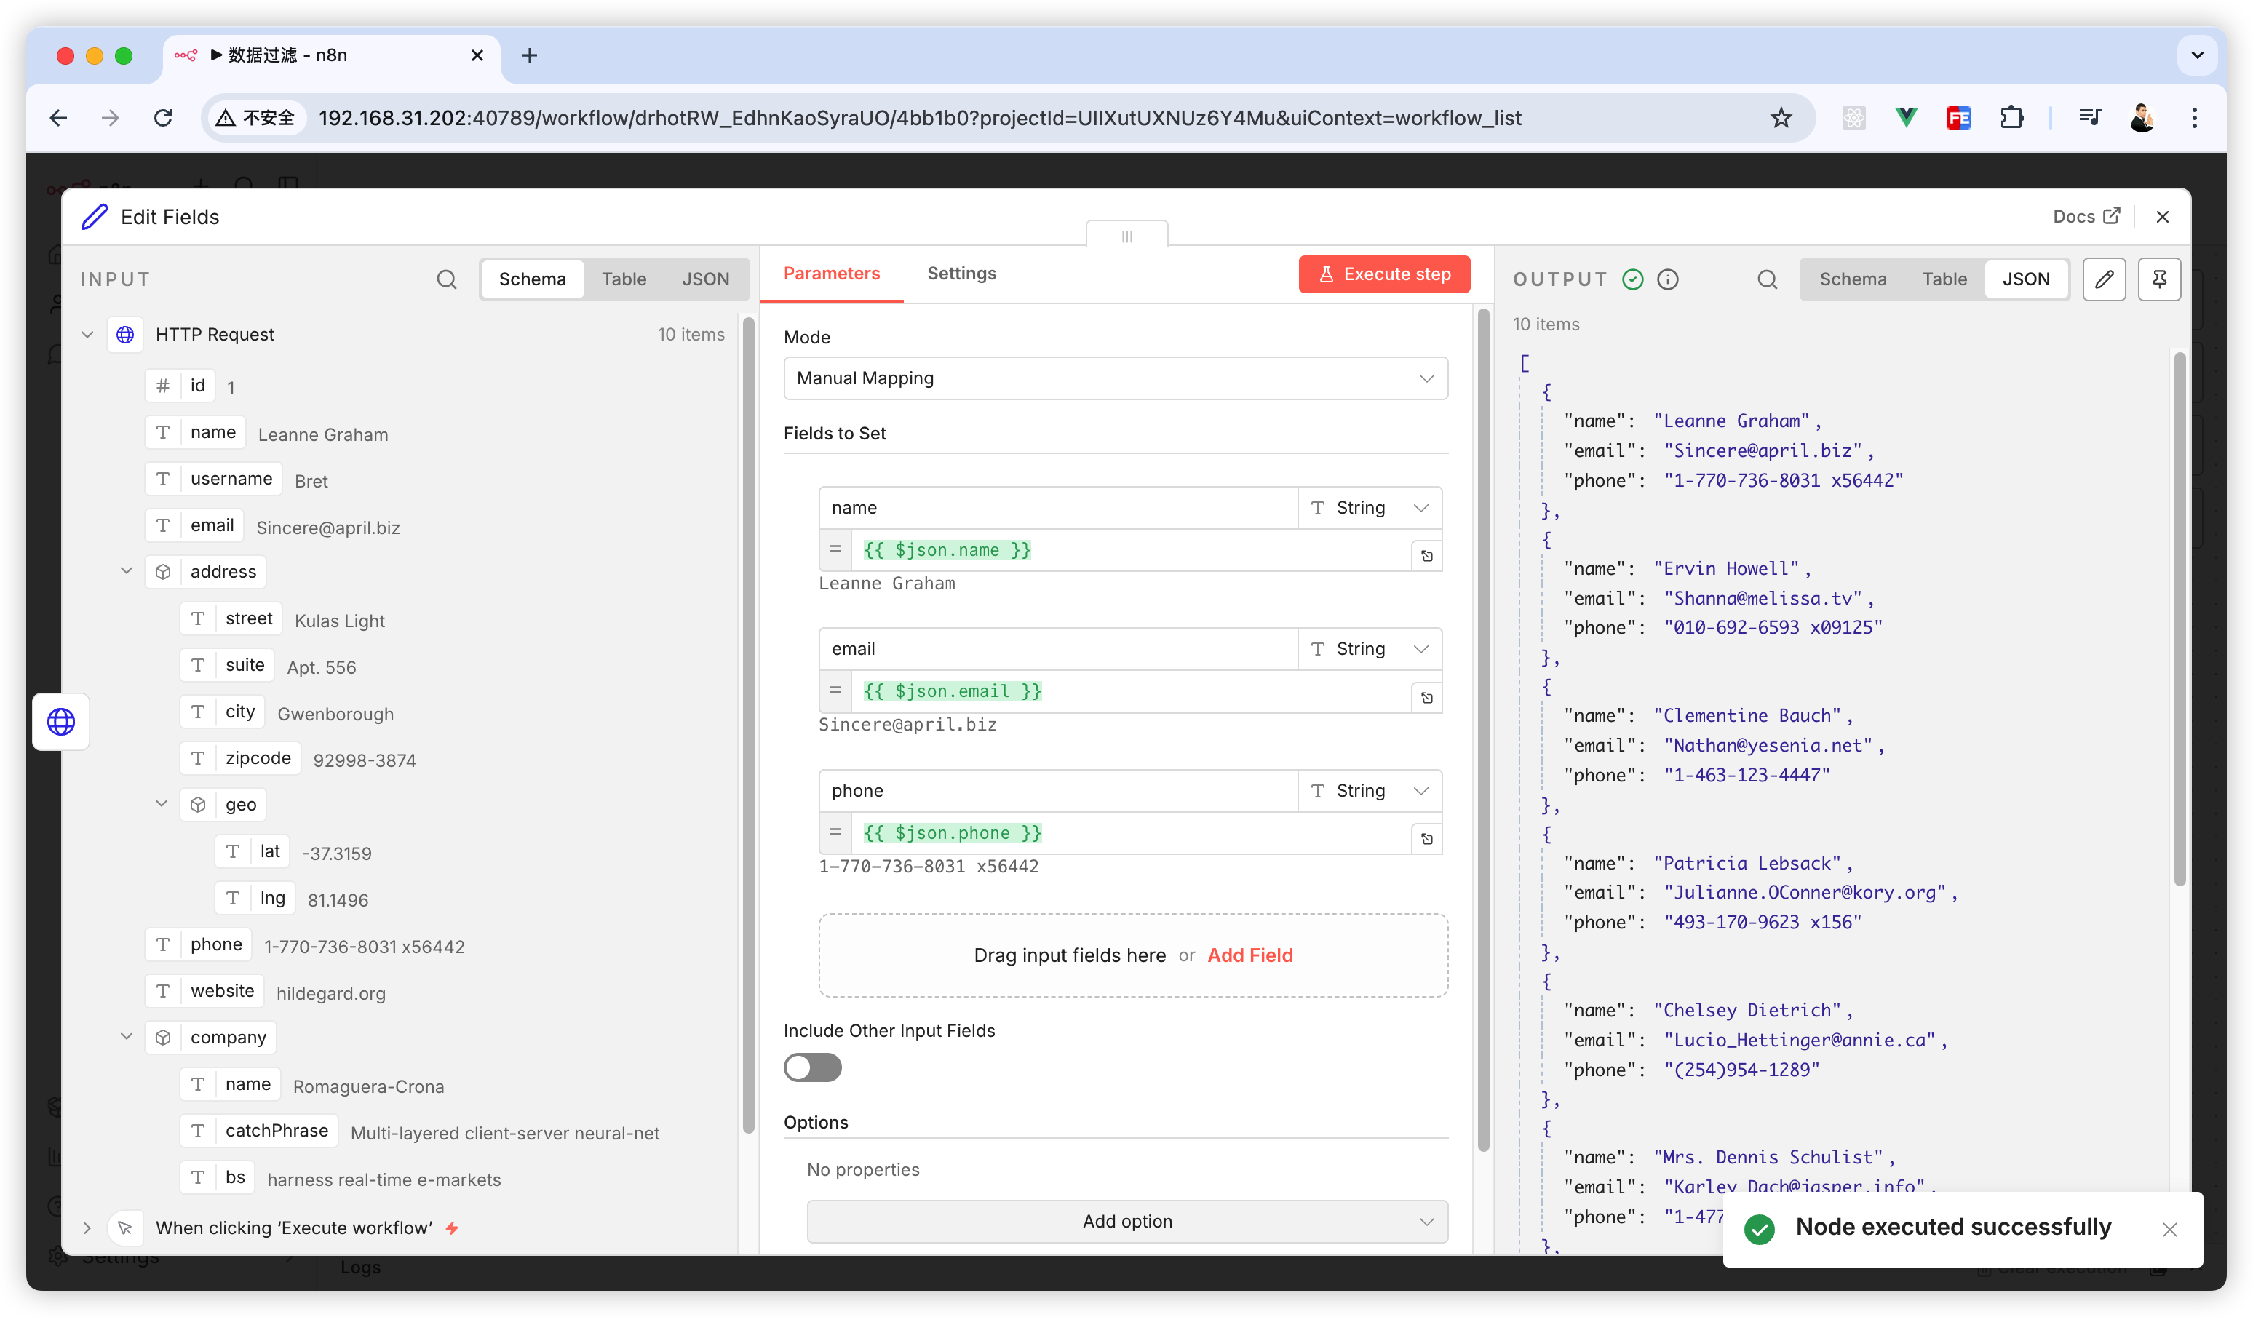Open the browser extensions puzzle icon
Screen dimensions: 2253x1317
point(2011,118)
